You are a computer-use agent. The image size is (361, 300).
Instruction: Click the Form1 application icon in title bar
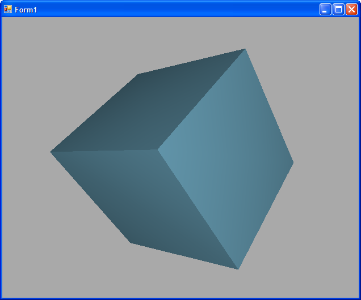pyautogui.click(x=8, y=10)
